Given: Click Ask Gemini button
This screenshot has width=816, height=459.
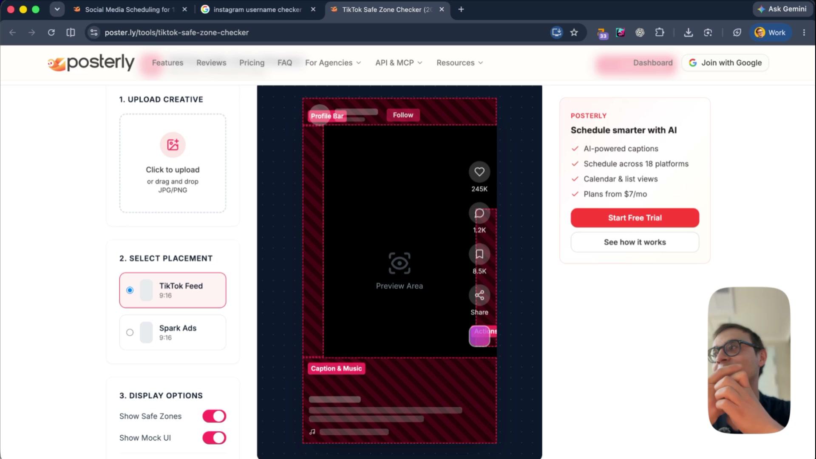Looking at the screenshot, I should 782,9.
